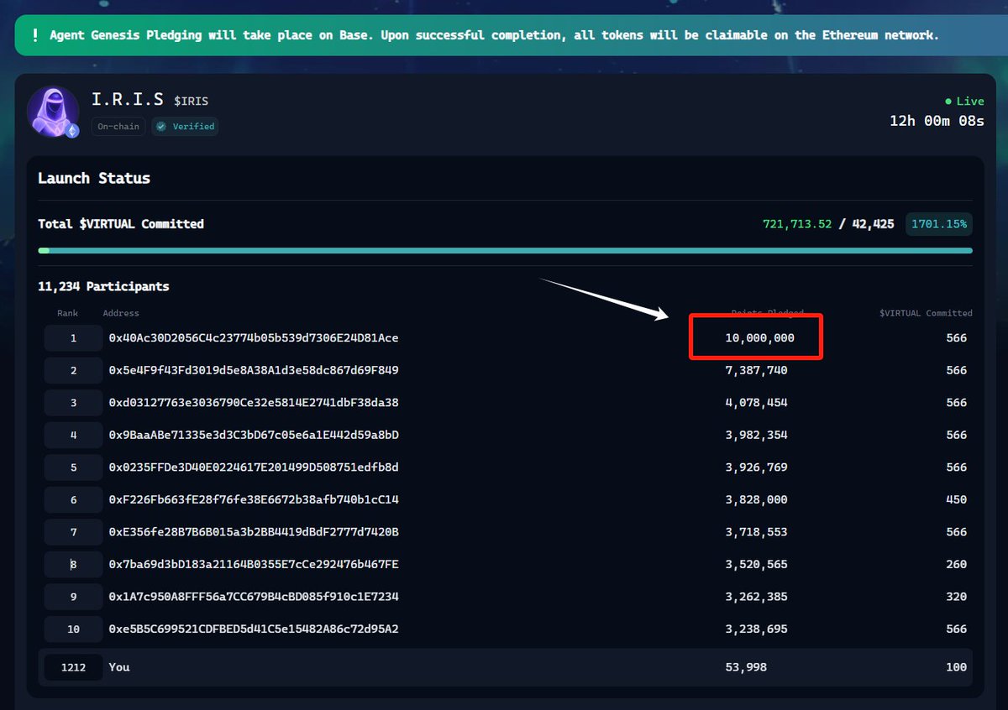Click the Launch Status heading

pos(94,178)
